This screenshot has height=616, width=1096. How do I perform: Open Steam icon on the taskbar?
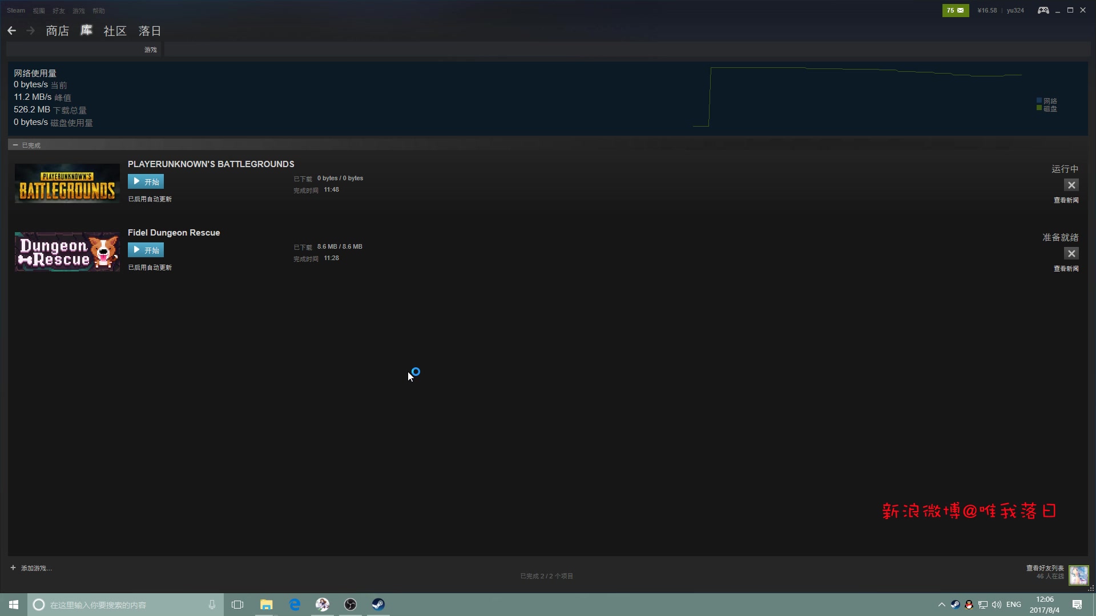tap(378, 605)
